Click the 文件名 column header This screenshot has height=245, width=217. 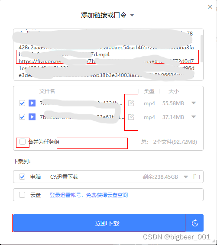pyautogui.click(x=47, y=91)
